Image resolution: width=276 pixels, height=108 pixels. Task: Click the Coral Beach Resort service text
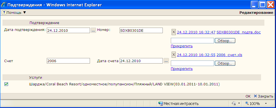tap(124, 84)
